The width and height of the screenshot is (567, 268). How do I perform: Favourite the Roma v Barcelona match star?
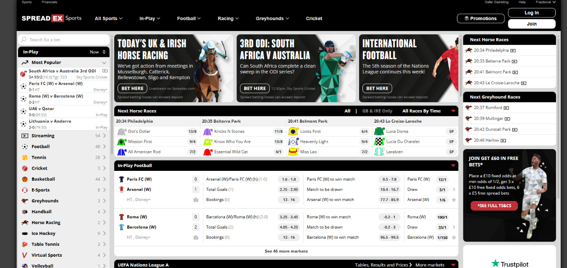[x=454, y=237]
